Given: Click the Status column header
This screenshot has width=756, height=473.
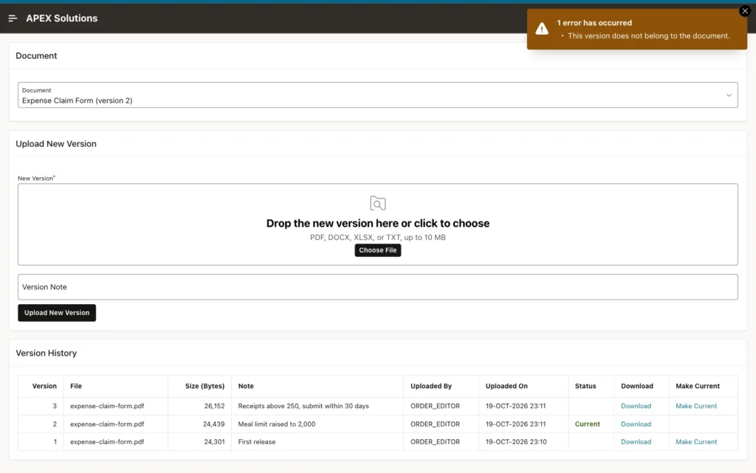Looking at the screenshot, I should coord(585,386).
